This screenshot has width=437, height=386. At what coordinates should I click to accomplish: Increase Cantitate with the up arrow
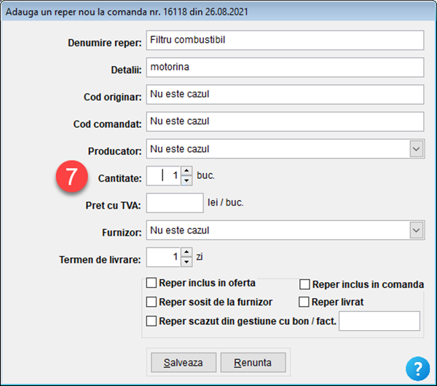(186, 171)
